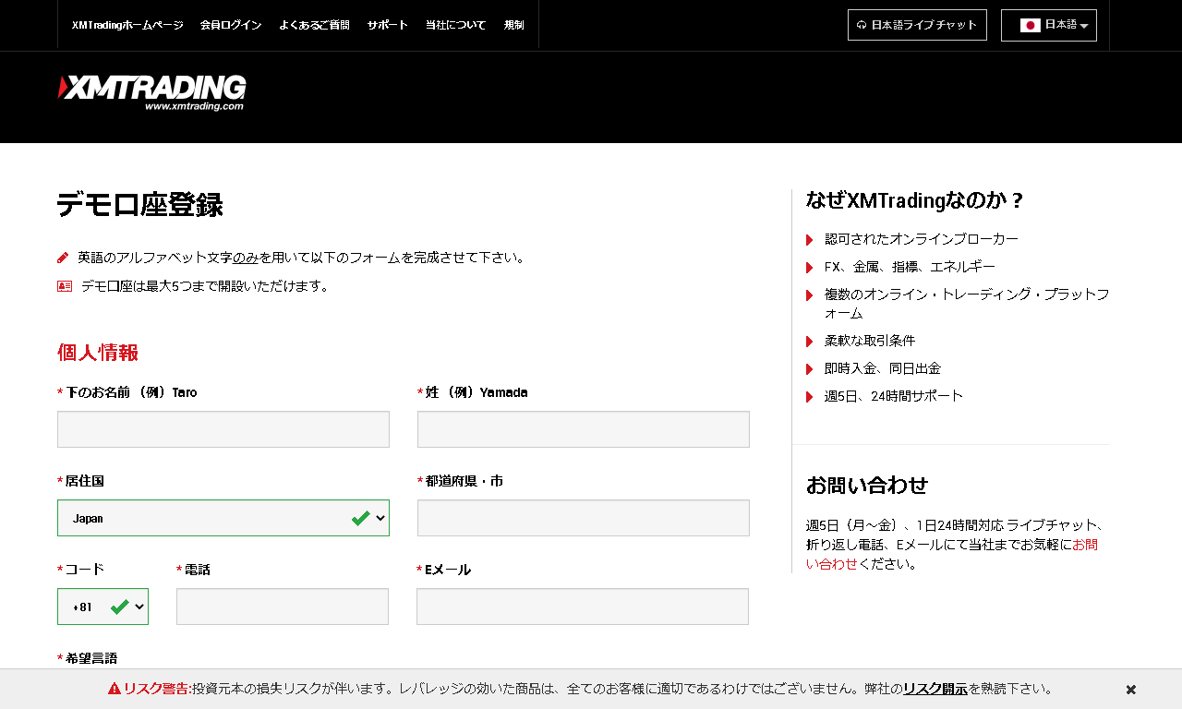Open the +81 country code dropdown

click(103, 607)
